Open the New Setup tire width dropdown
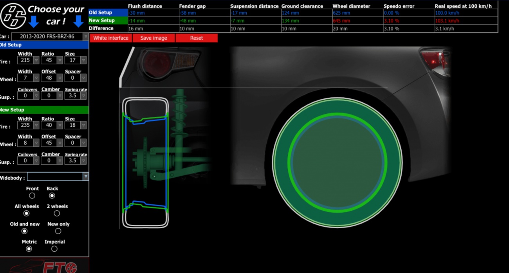The width and height of the screenshot is (509, 273). point(28,125)
